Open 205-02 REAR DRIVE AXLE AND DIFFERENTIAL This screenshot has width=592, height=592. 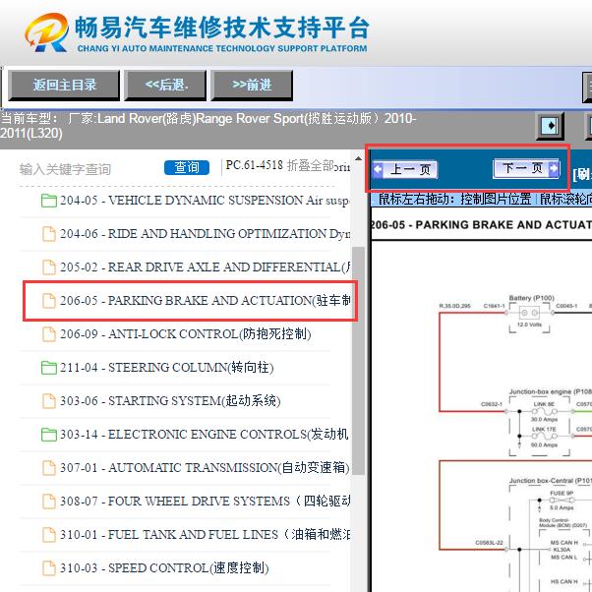coord(205,266)
